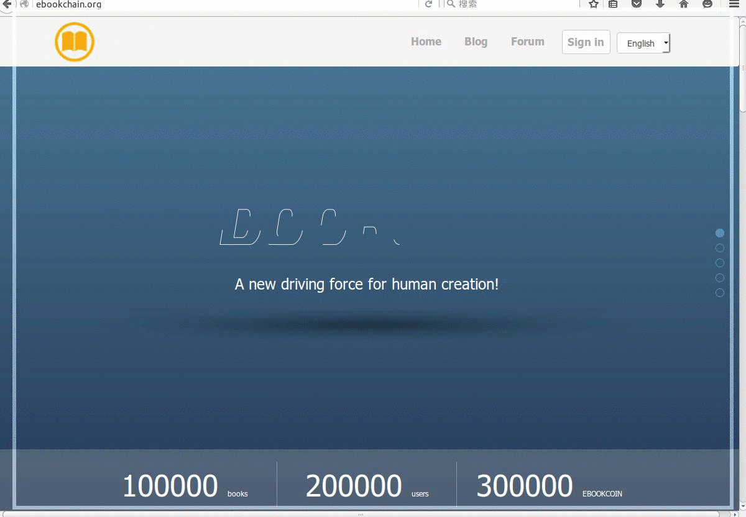Open the downloads arrow icon
The width and height of the screenshot is (746, 517).
click(660, 4)
